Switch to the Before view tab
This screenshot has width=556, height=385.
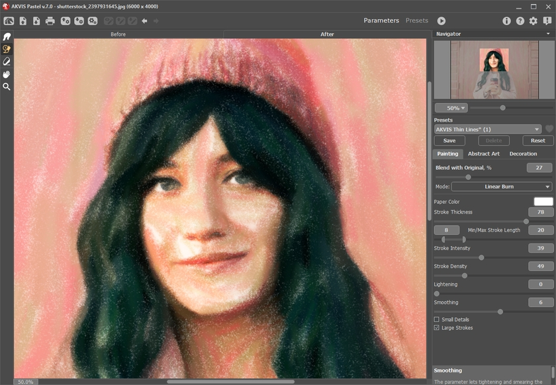point(118,34)
